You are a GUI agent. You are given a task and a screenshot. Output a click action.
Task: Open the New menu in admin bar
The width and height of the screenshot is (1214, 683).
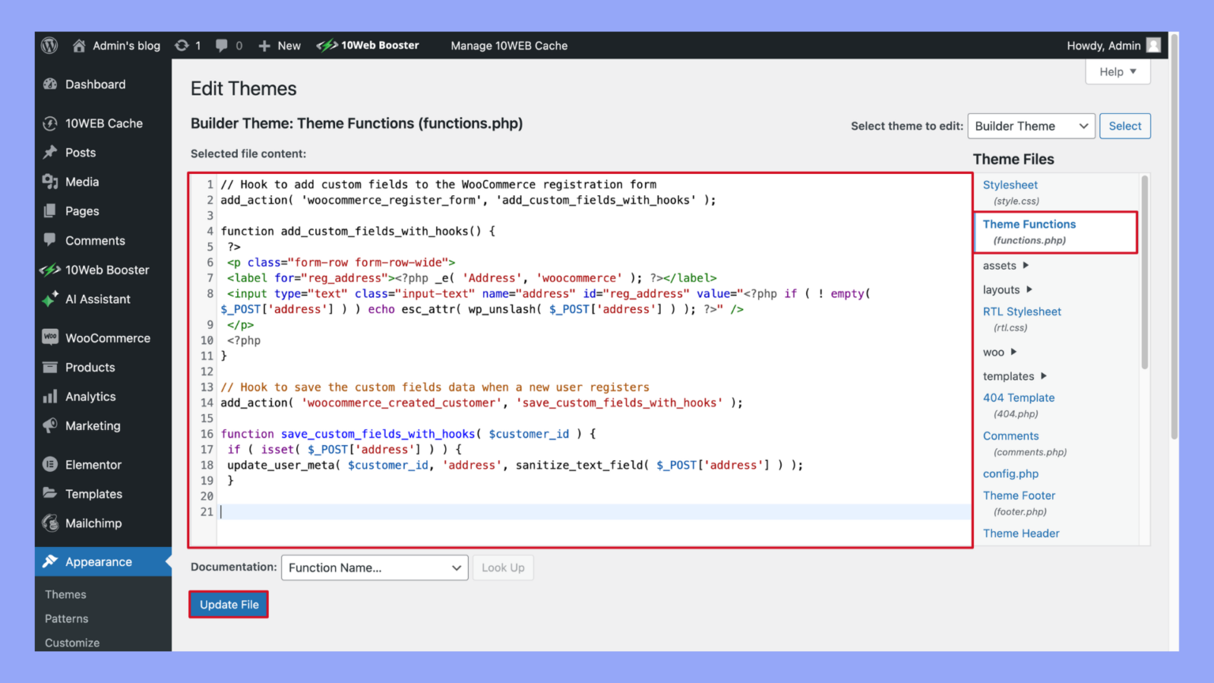point(279,45)
